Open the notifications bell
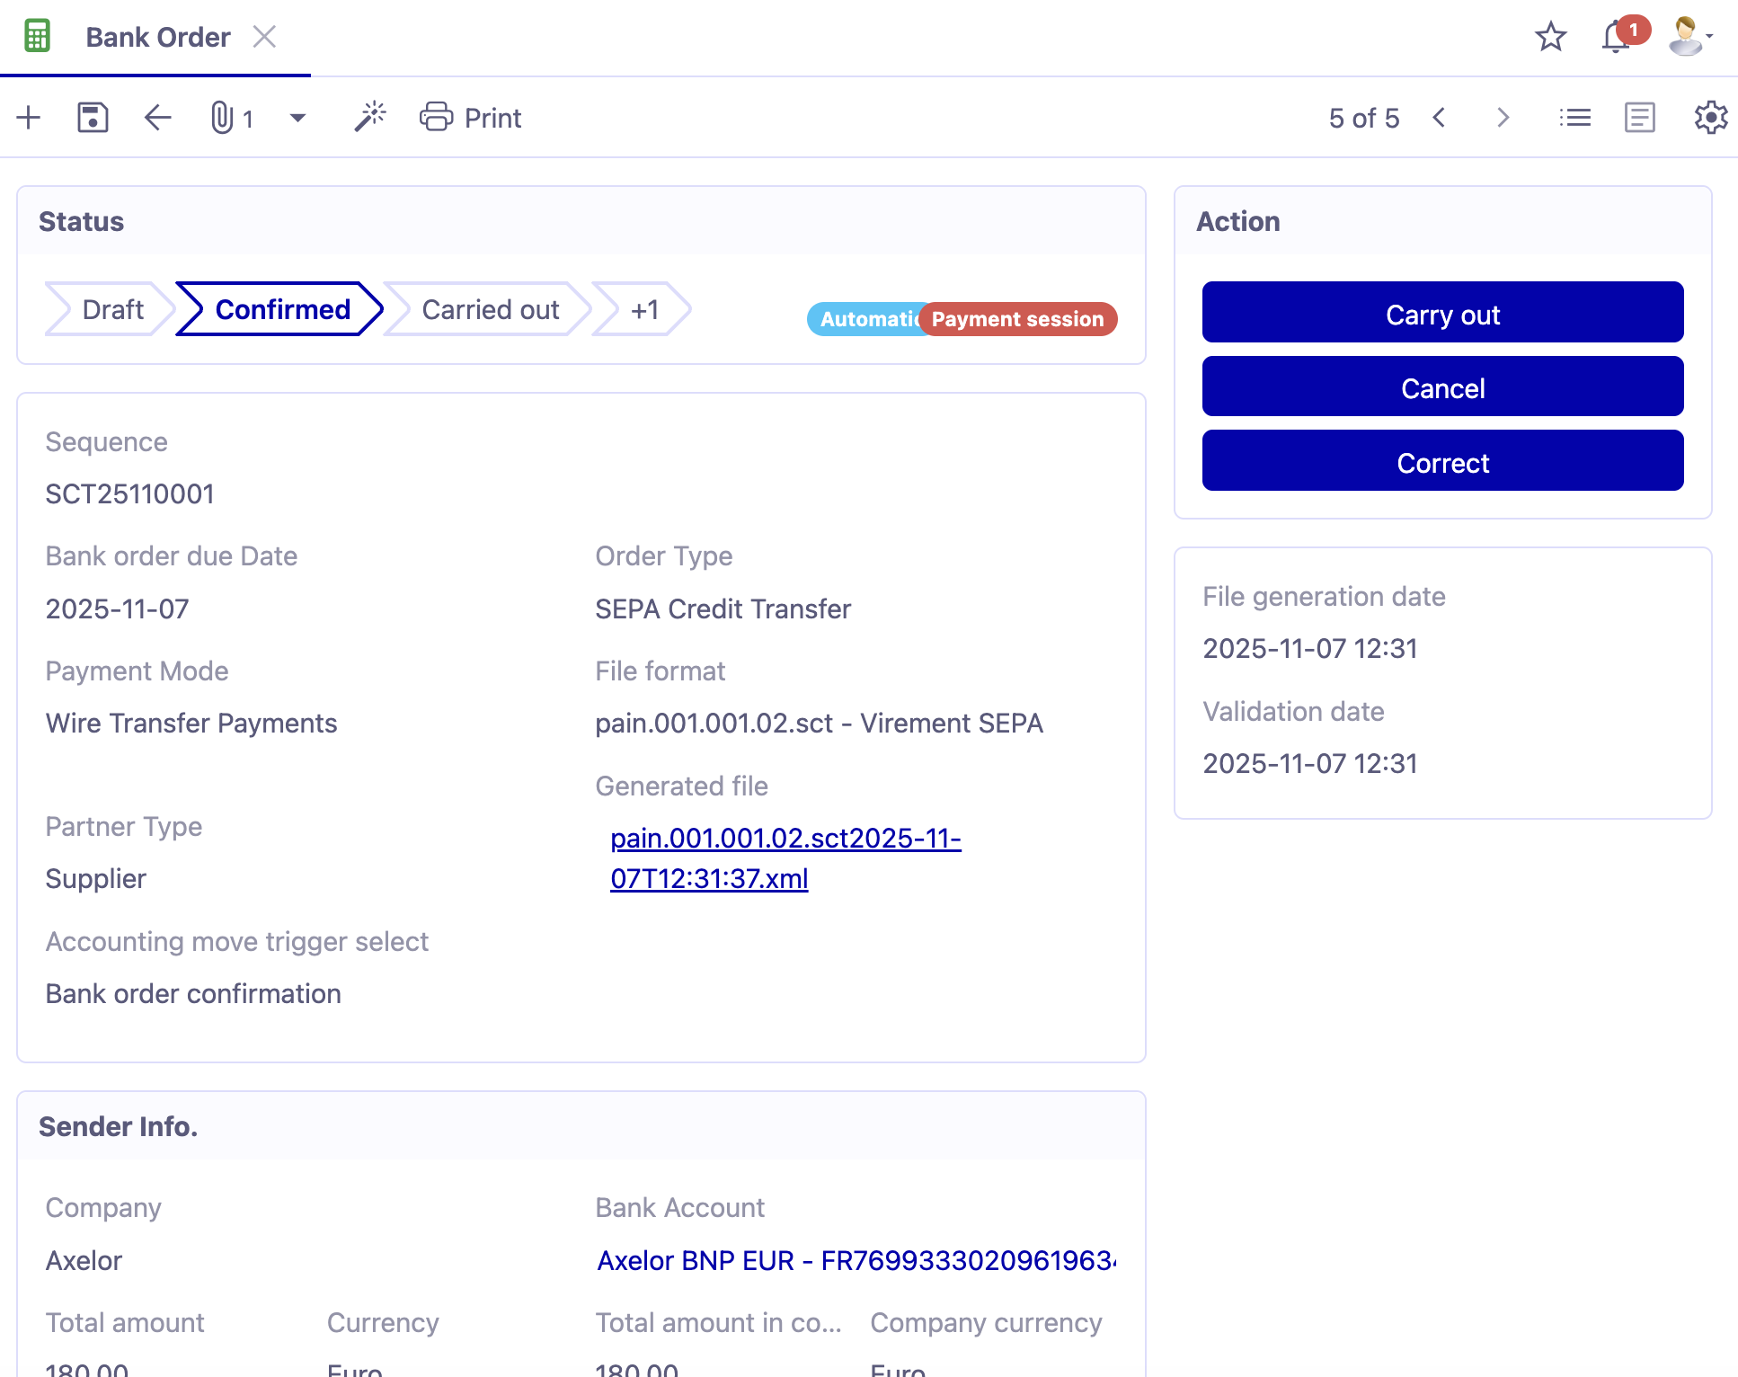The image size is (1738, 1377). (1615, 37)
